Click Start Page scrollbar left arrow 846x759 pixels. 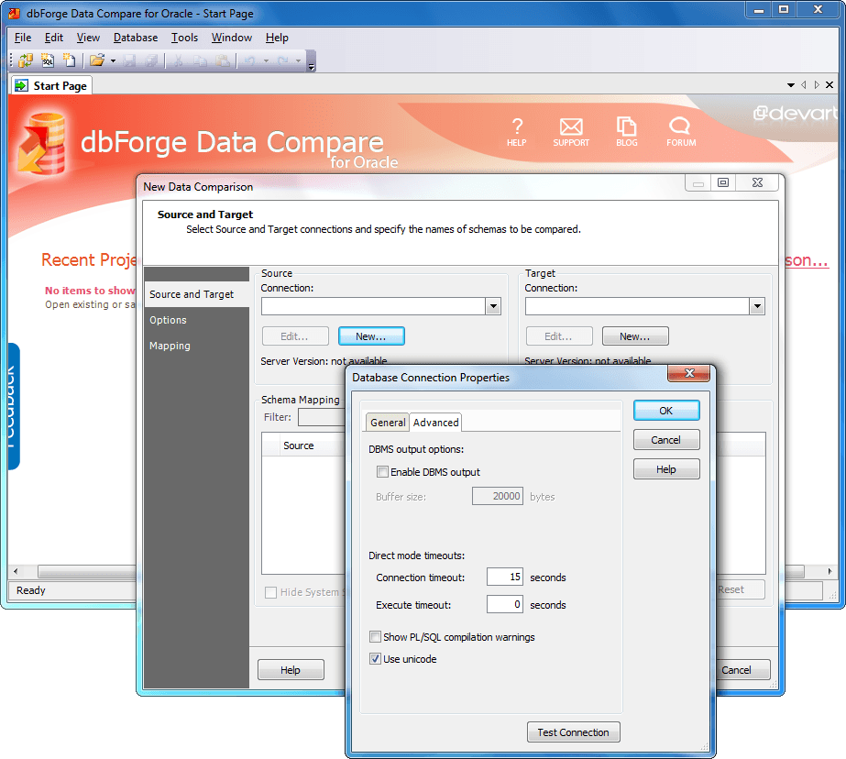click(16, 571)
